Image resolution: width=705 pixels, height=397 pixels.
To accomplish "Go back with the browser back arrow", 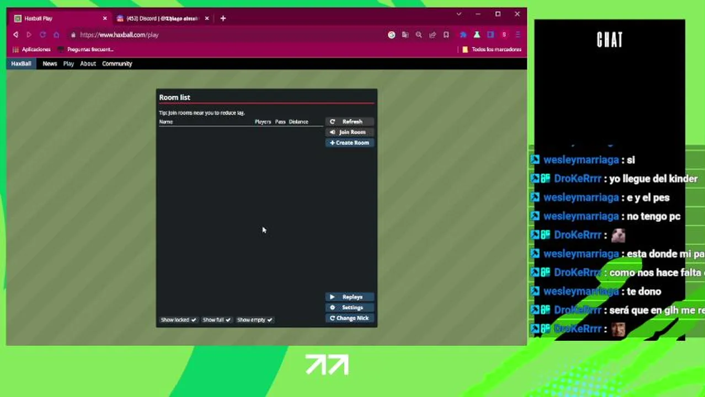I will 15,35.
